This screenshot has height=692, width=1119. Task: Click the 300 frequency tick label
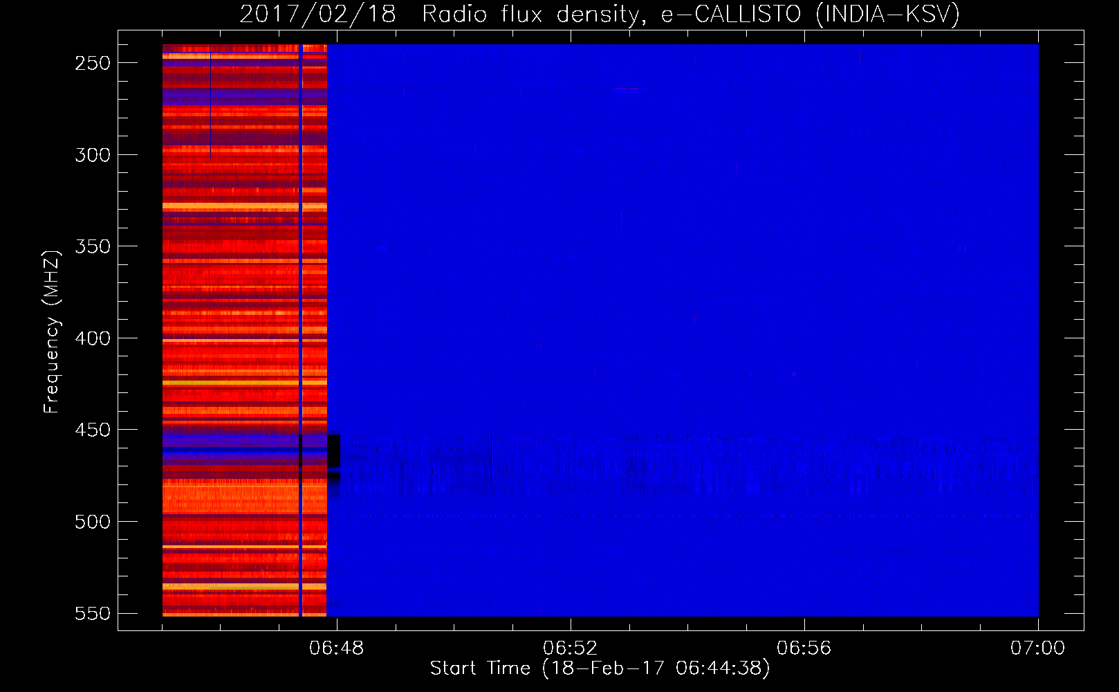tap(93, 155)
